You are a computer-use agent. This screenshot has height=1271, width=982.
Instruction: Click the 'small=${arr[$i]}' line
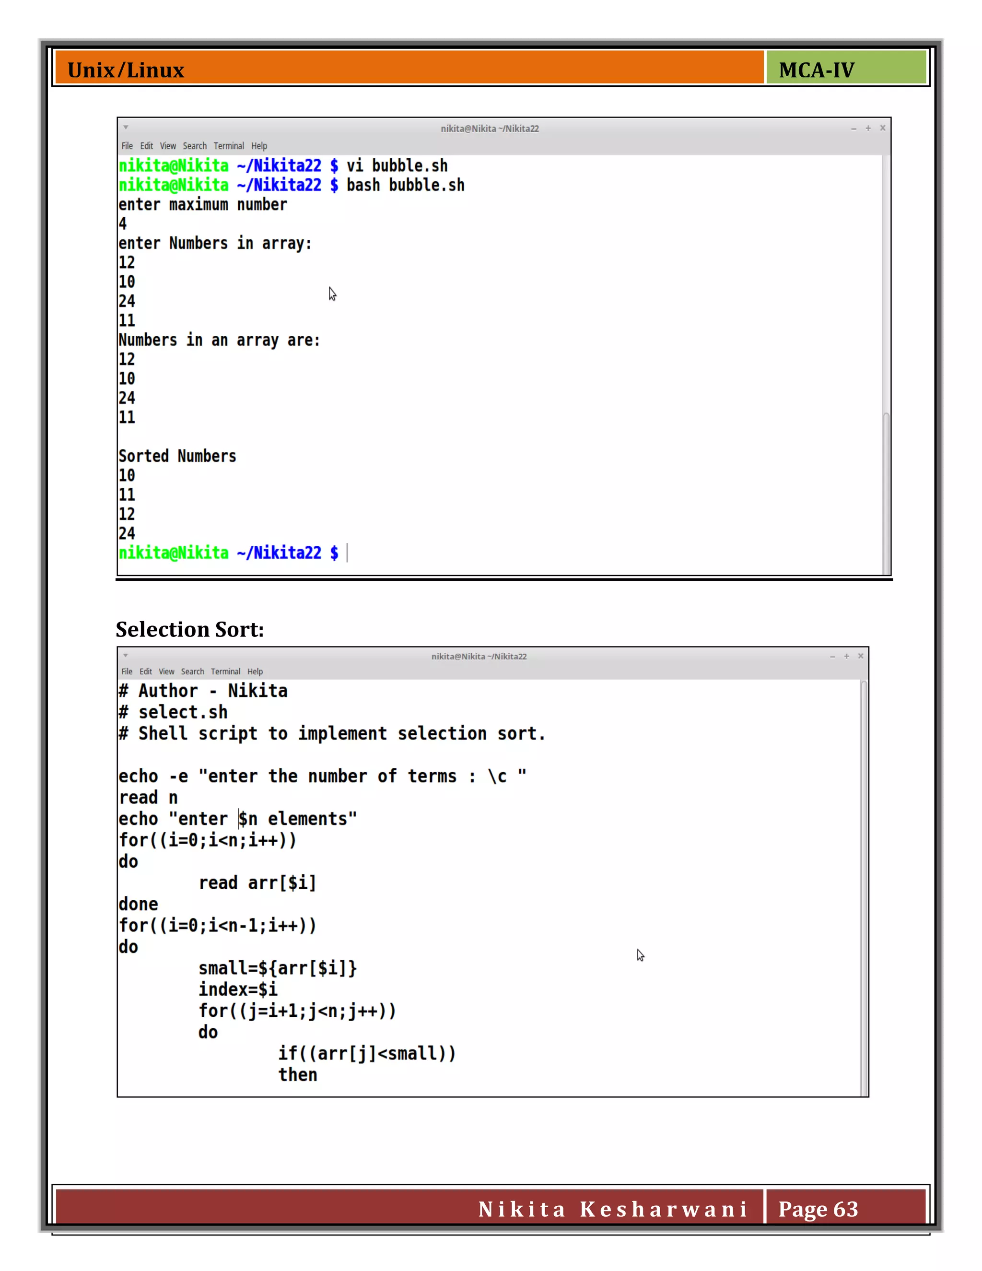[x=278, y=968]
